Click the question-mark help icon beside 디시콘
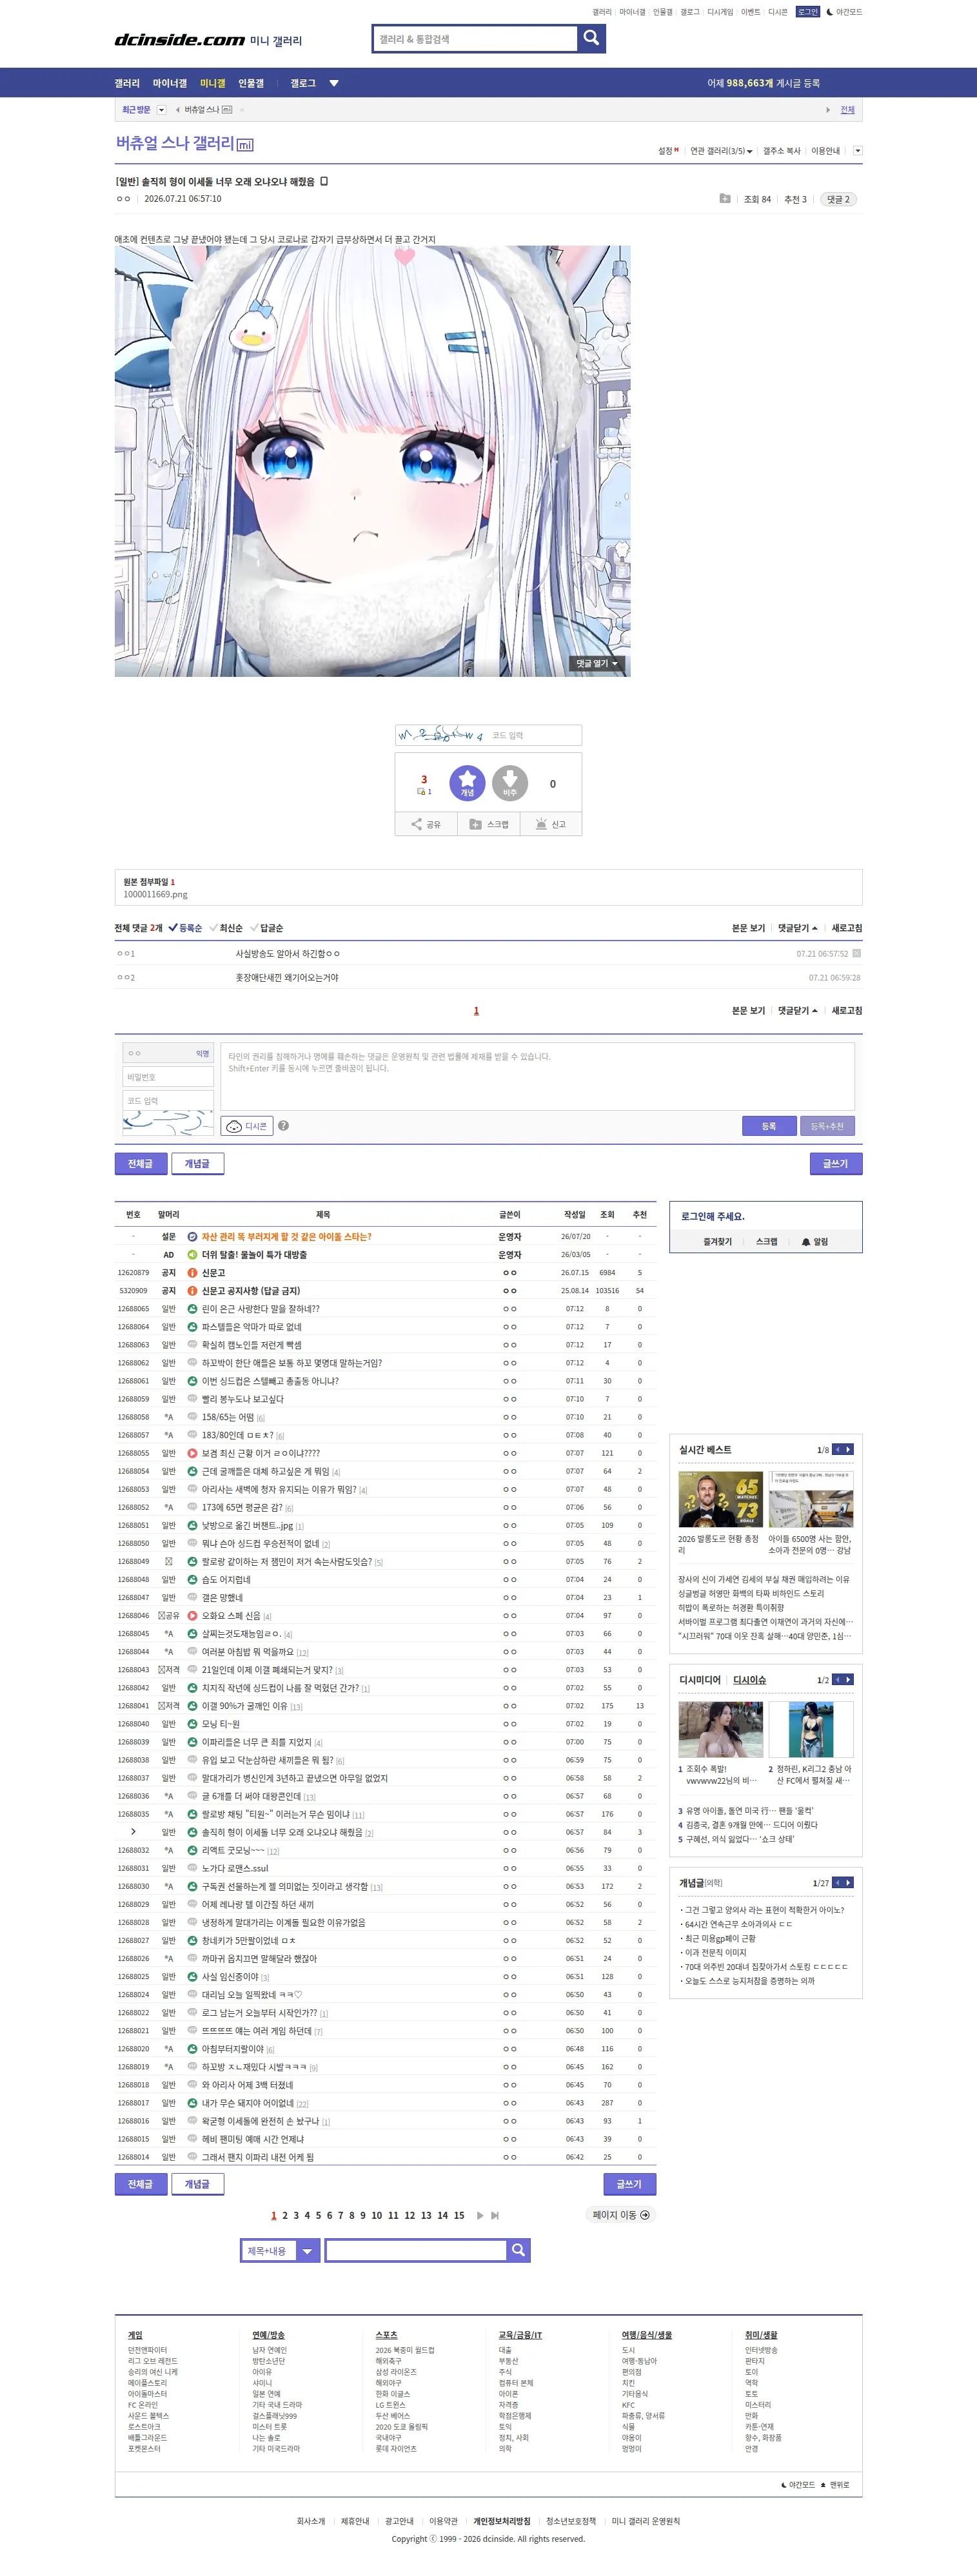Viewport: 977px width, 2576px height. tap(283, 1125)
